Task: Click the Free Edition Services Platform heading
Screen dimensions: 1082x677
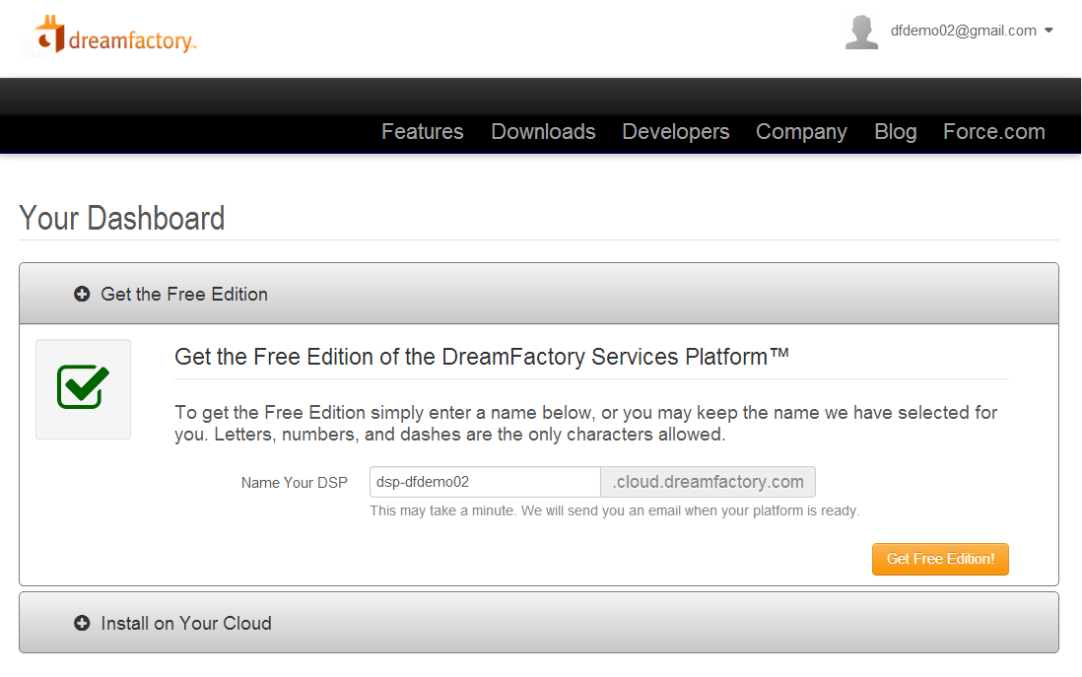Action: point(481,357)
